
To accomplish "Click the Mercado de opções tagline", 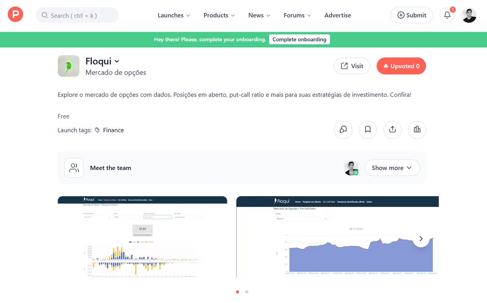I will 116,73.
